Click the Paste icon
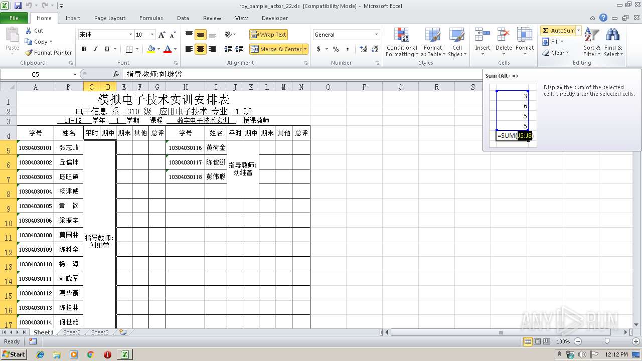Viewport: 642px width, 361px height. [12, 36]
